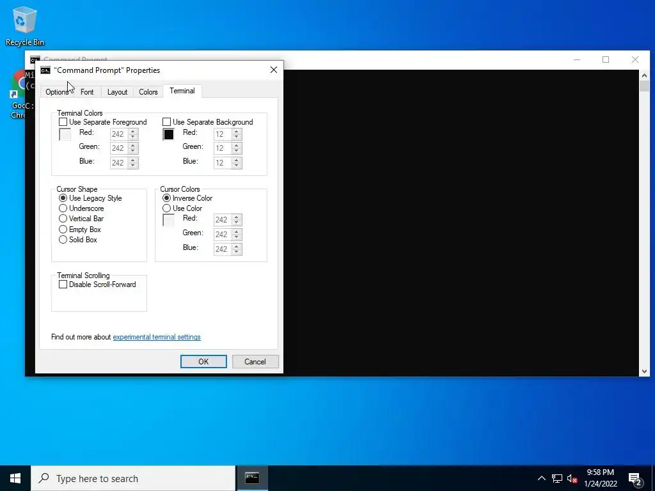
Task: Click the Cancel button
Action: click(x=255, y=362)
